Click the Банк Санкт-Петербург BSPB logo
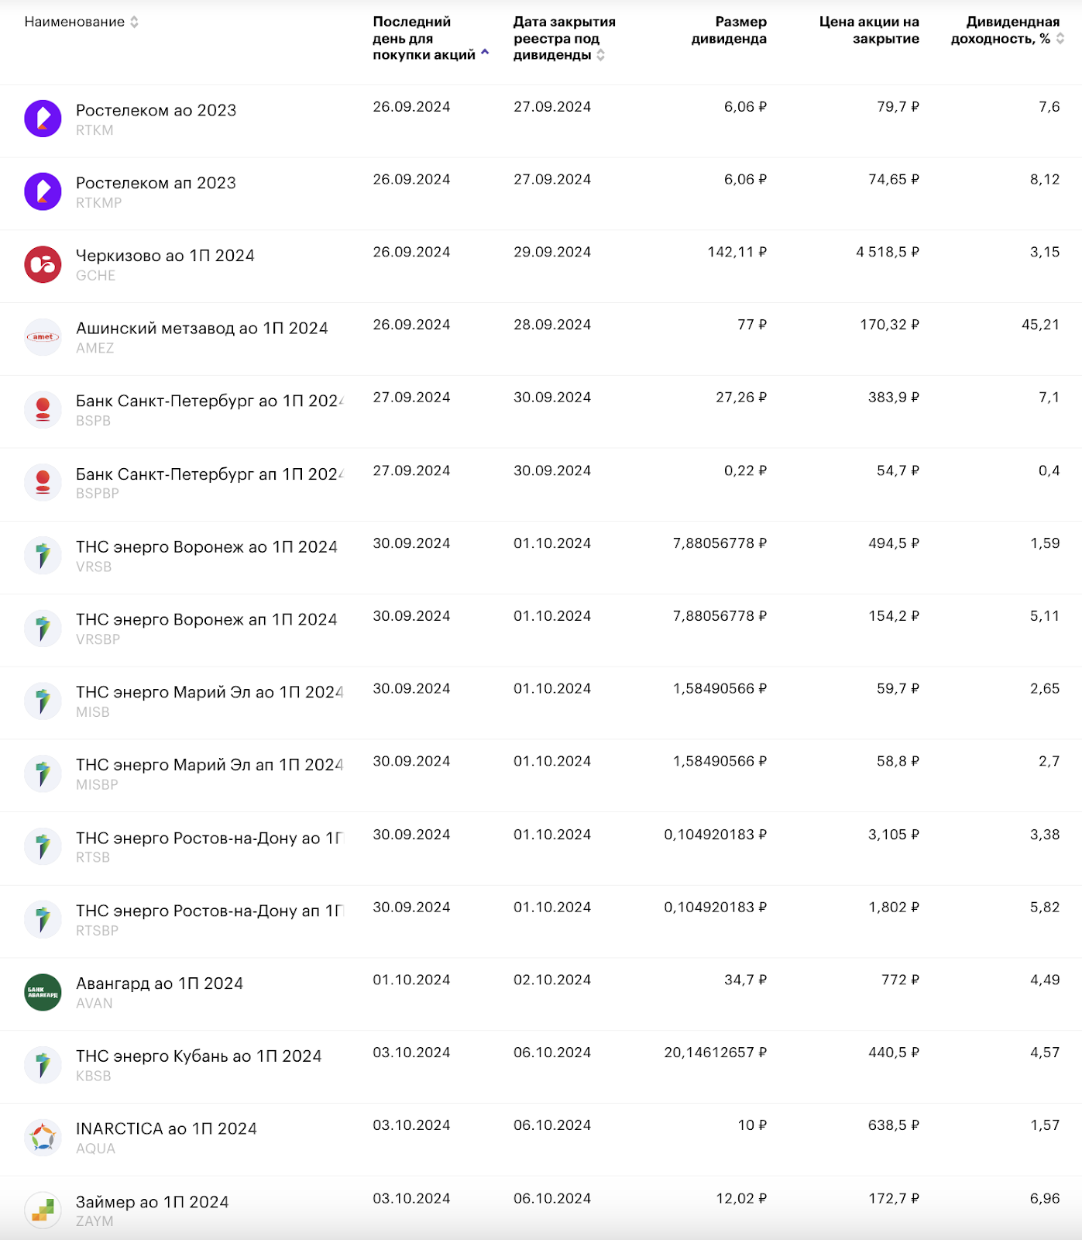 tap(43, 410)
